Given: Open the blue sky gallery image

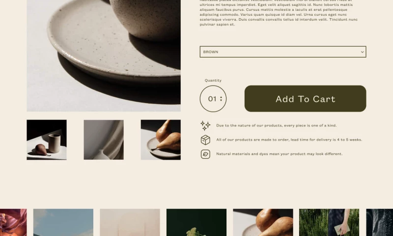Looking at the screenshot, I should pyautogui.click(x=63, y=222).
